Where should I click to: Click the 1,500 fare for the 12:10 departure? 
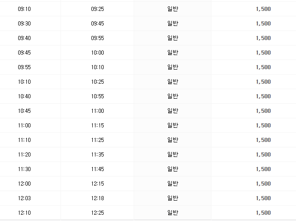263,213
